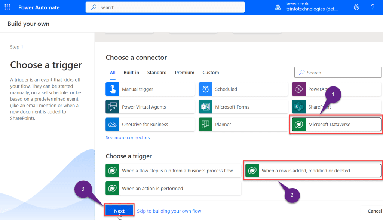The height and width of the screenshot is (220, 383).
Task: Click the Power Automate title
Action: (39, 7)
